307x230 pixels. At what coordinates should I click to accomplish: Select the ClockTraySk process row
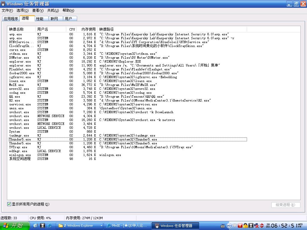(128, 46)
